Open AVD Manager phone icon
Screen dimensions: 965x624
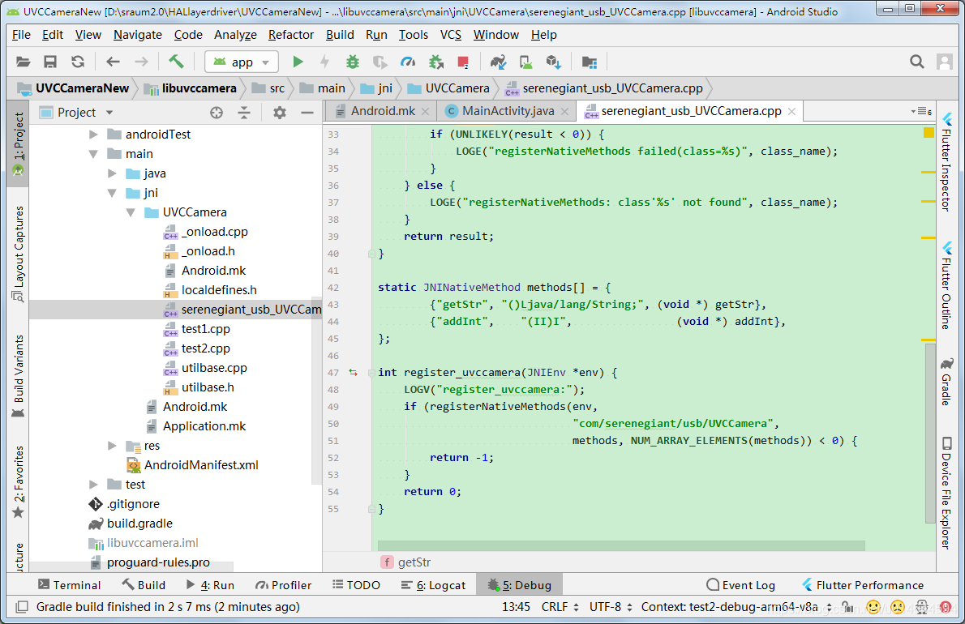(x=525, y=62)
